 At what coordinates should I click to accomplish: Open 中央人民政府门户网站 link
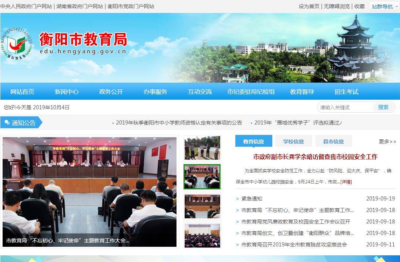point(26,6)
